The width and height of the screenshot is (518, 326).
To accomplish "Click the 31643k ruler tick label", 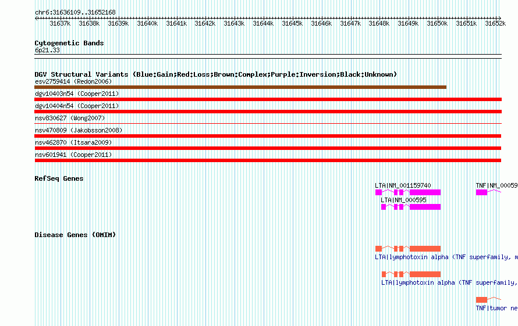I will tap(234, 23).
